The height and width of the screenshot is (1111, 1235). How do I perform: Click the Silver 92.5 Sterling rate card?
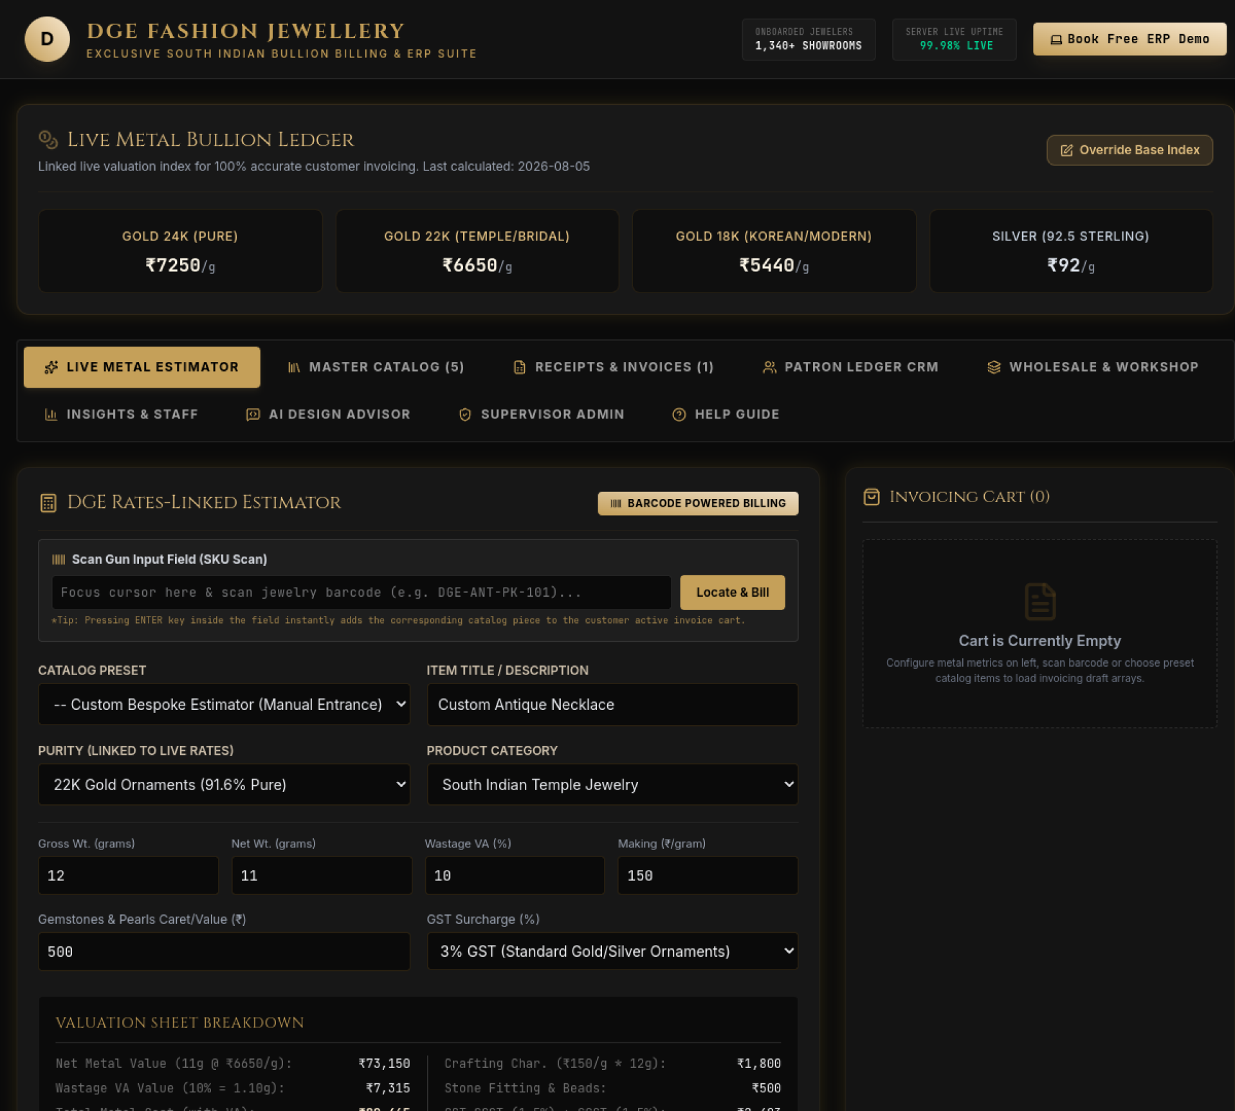[1070, 251]
